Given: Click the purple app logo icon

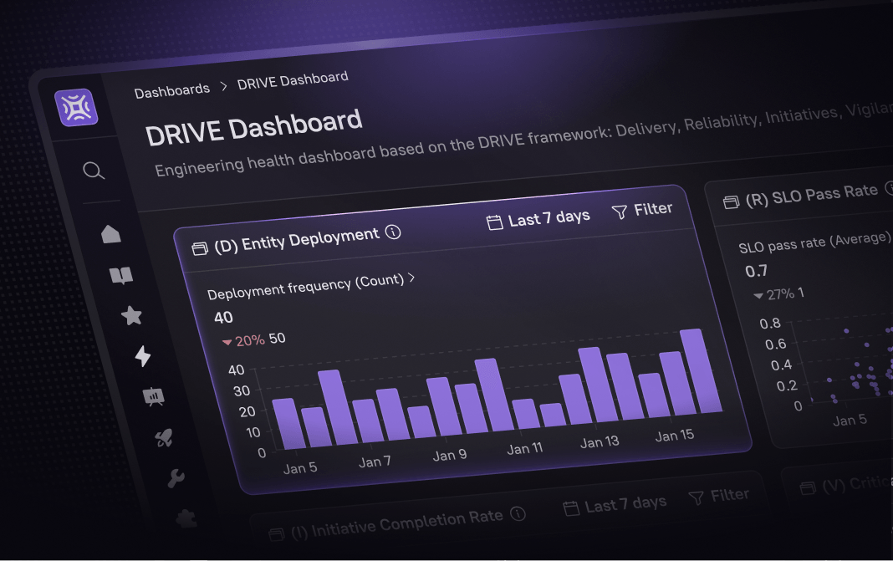Looking at the screenshot, I should 76,107.
